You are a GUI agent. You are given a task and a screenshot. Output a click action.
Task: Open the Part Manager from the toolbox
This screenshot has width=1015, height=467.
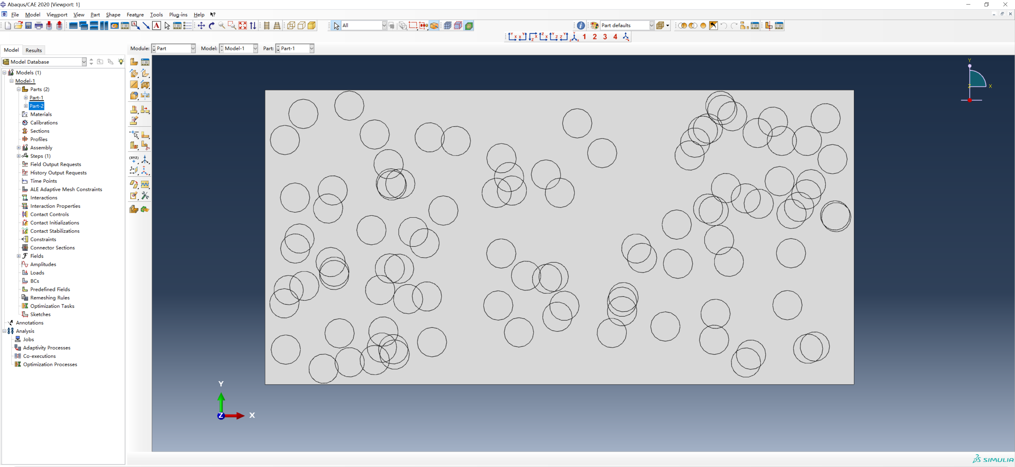click(145, 61)
